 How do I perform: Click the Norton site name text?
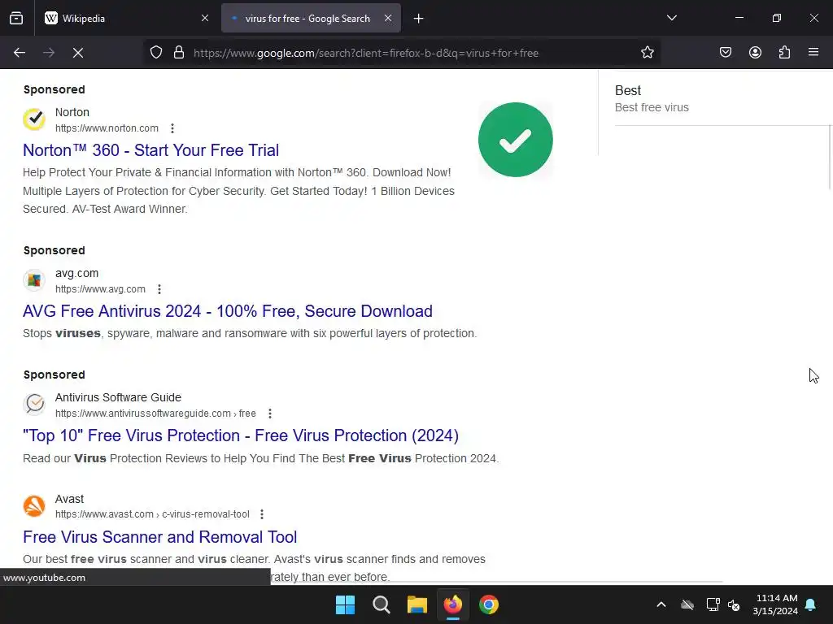[x=72, y=112]
